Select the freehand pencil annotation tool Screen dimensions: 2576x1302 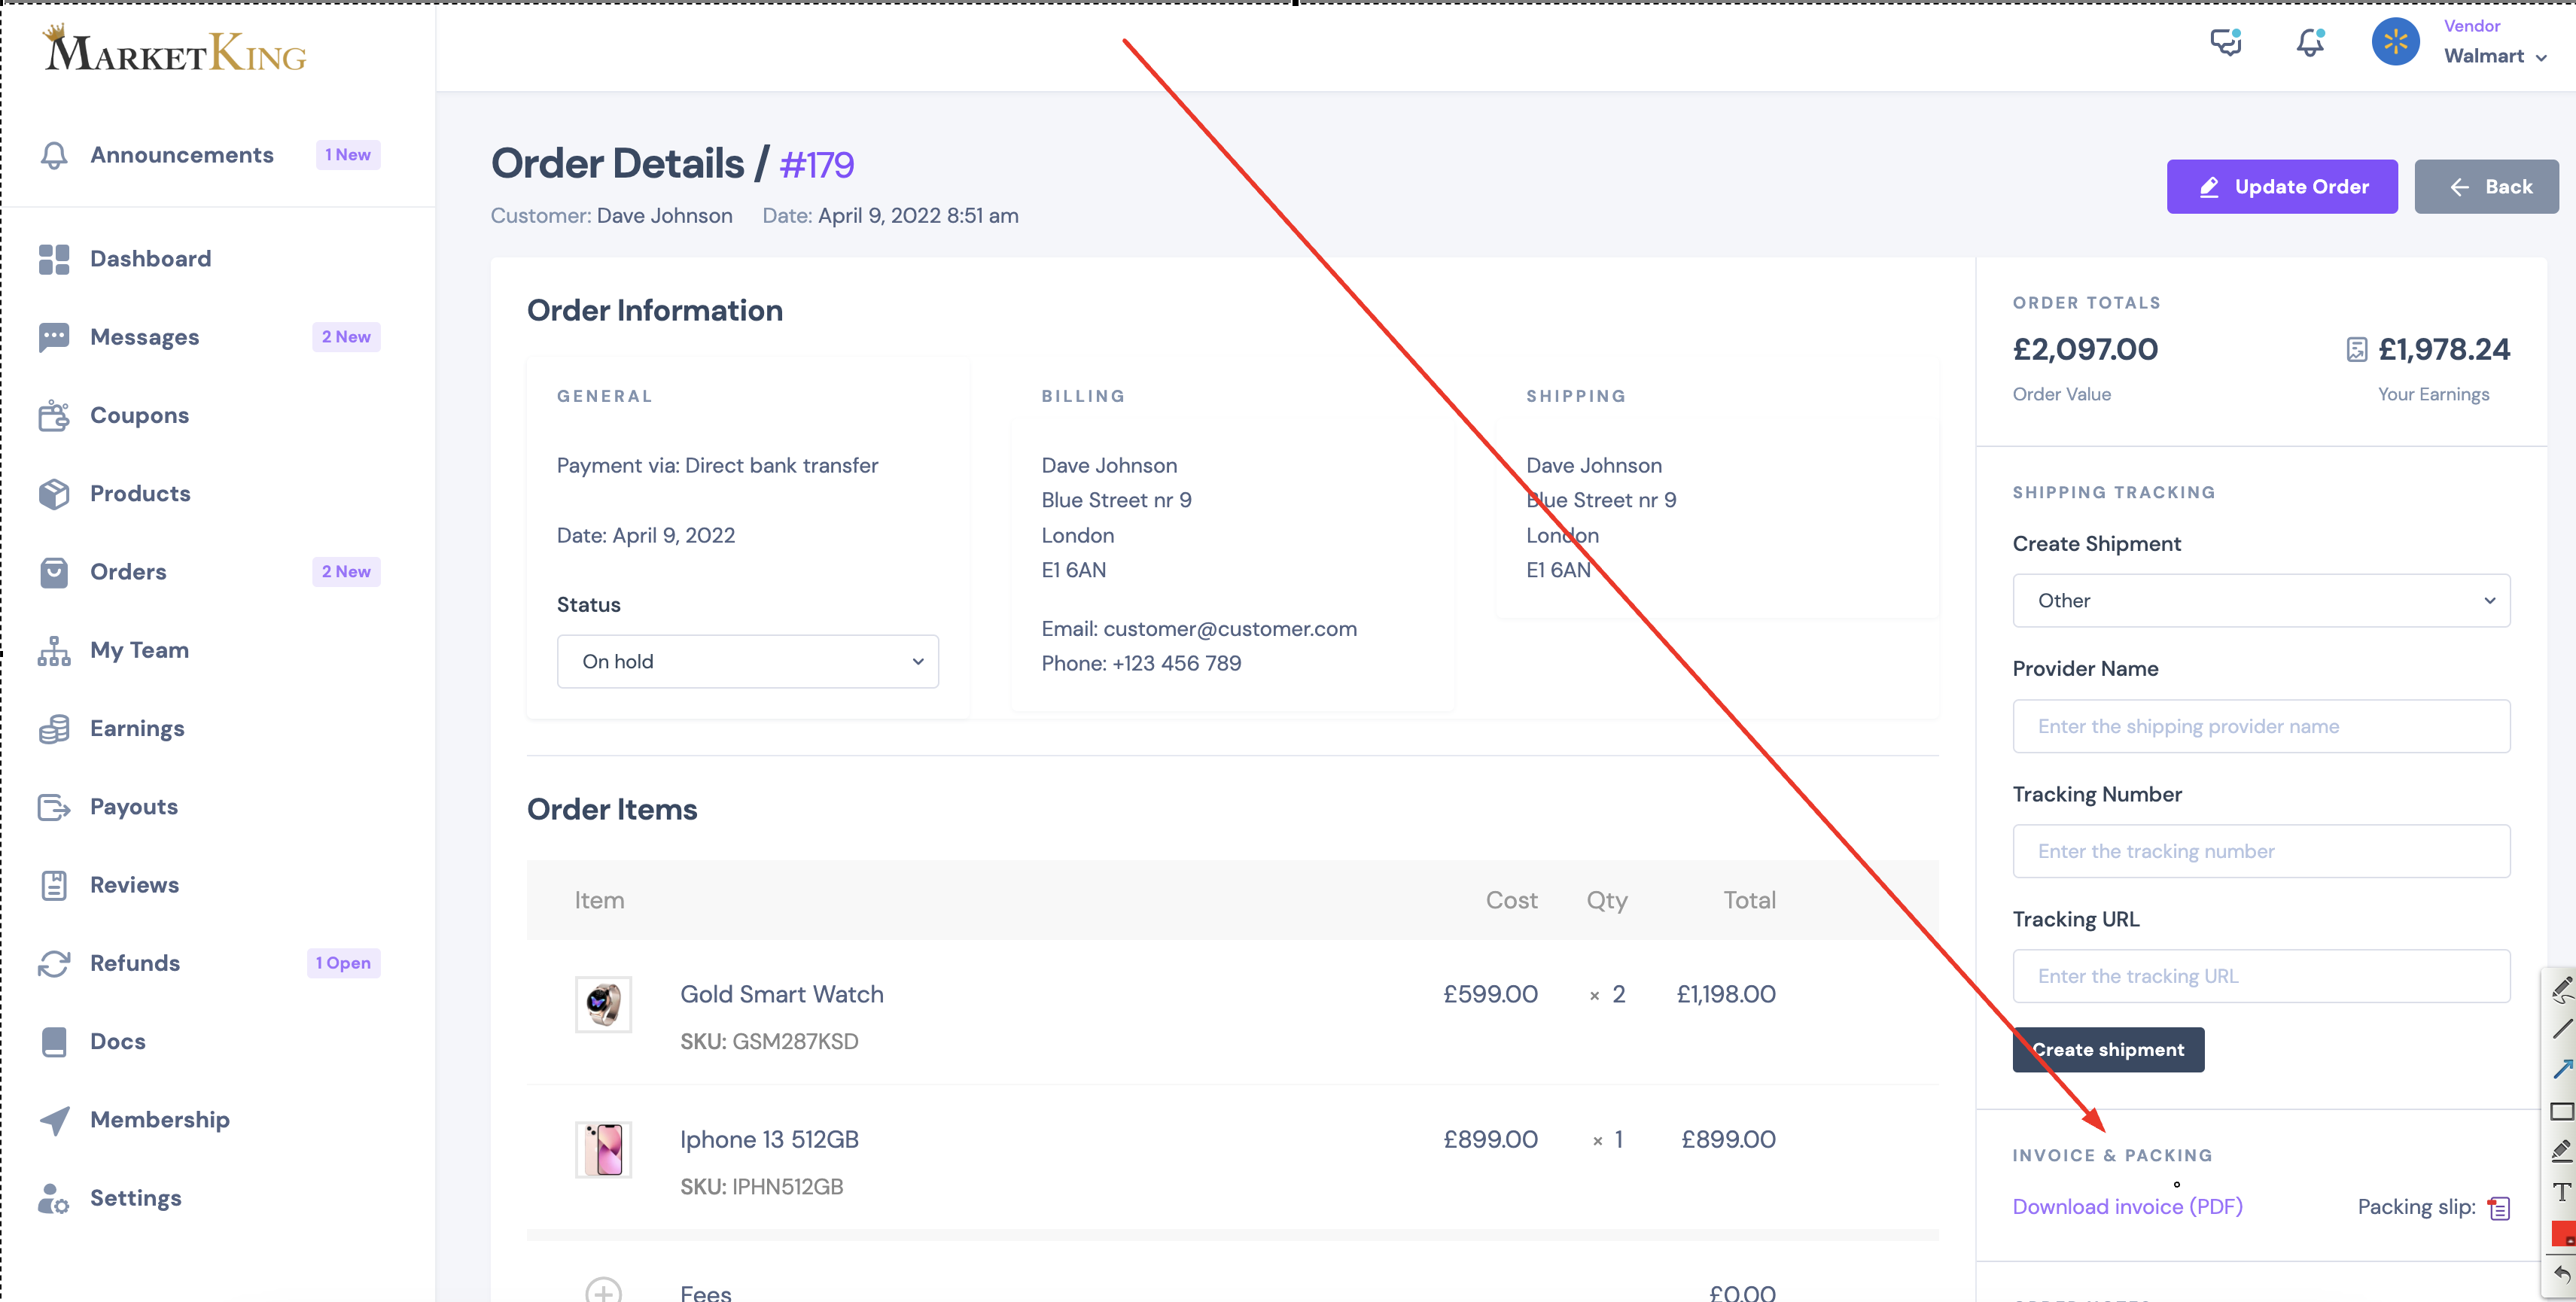click(x=2562, y=989)
